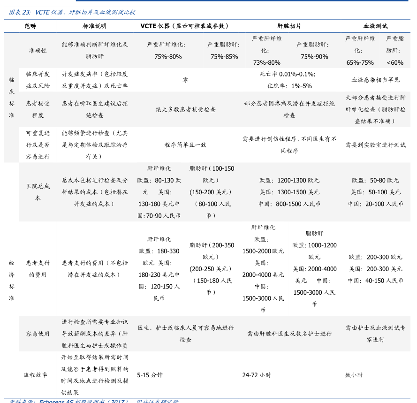
Task: Select the '范畴' column header
Action: pyautogui.click(x=30, y=26)
